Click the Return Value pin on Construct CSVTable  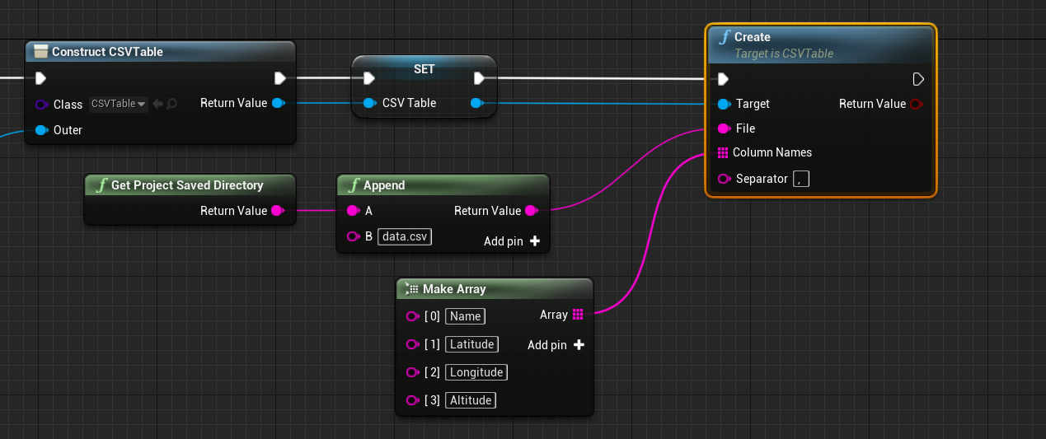point(279,103)
